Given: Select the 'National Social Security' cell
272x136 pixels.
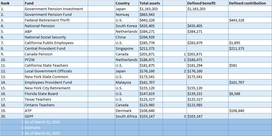Looking at the screenshot, I should 56,37.
